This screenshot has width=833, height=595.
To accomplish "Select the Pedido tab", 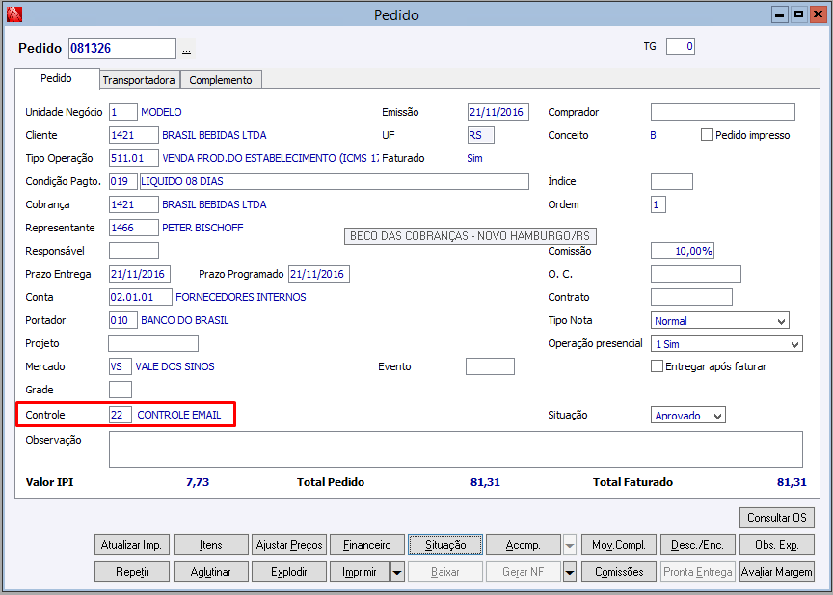I will (56, 78).
